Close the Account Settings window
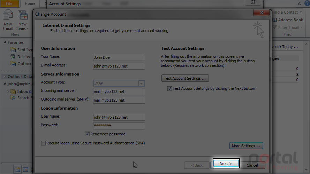The width and height of the screenshot is (310, 174). click(253, 2)
